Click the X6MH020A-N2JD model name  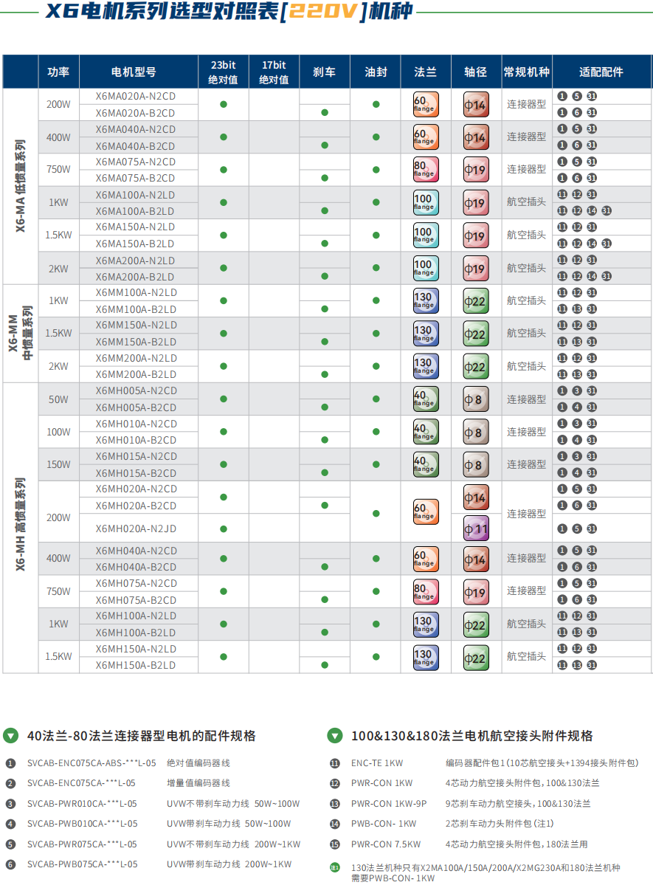click(137, 528)
